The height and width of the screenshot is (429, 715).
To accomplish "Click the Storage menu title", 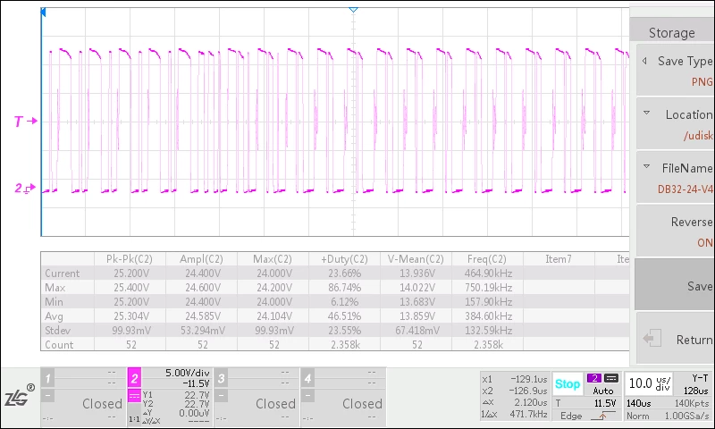I will [672, 33].
